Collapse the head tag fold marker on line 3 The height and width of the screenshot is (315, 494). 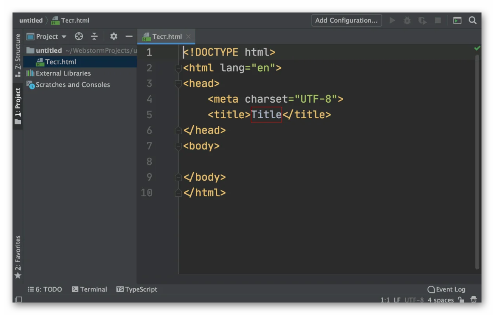[x=178, y=84]
